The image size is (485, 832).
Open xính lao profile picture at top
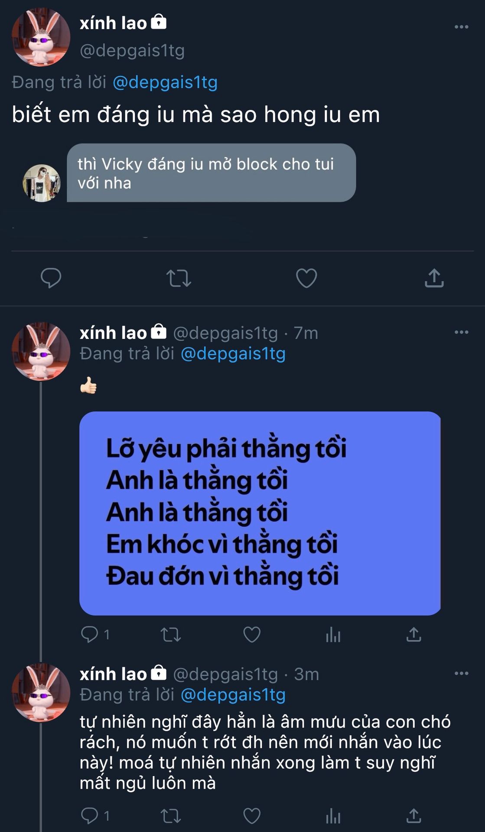click(x=41, y=38)
